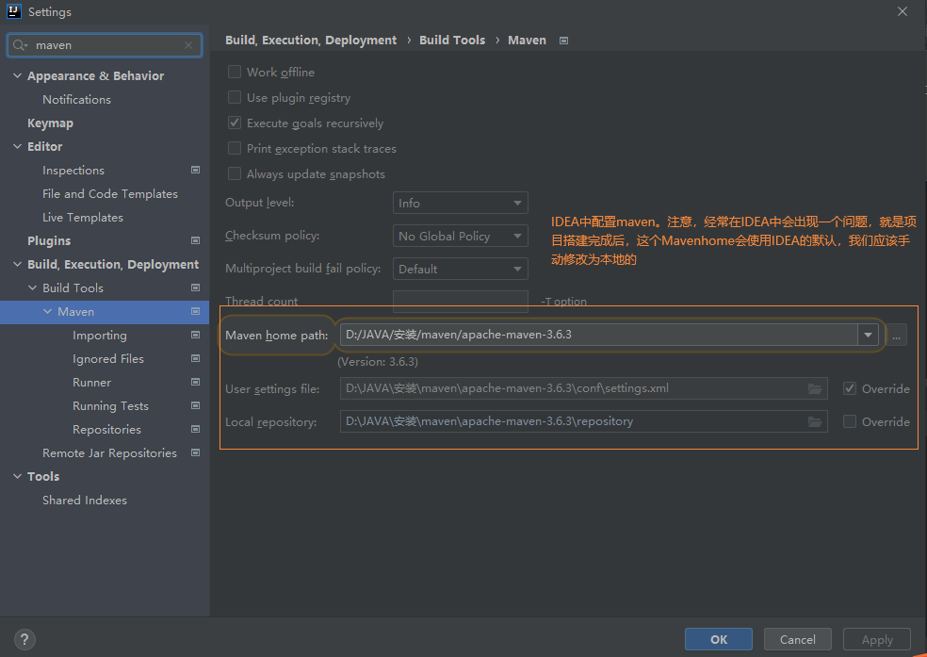Open Multiproject build fail policy dropdown
The height and width of the screenshot is (657, 927).
[x=460, y=269]
